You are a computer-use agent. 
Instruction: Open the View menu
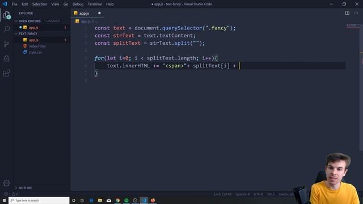55,4
